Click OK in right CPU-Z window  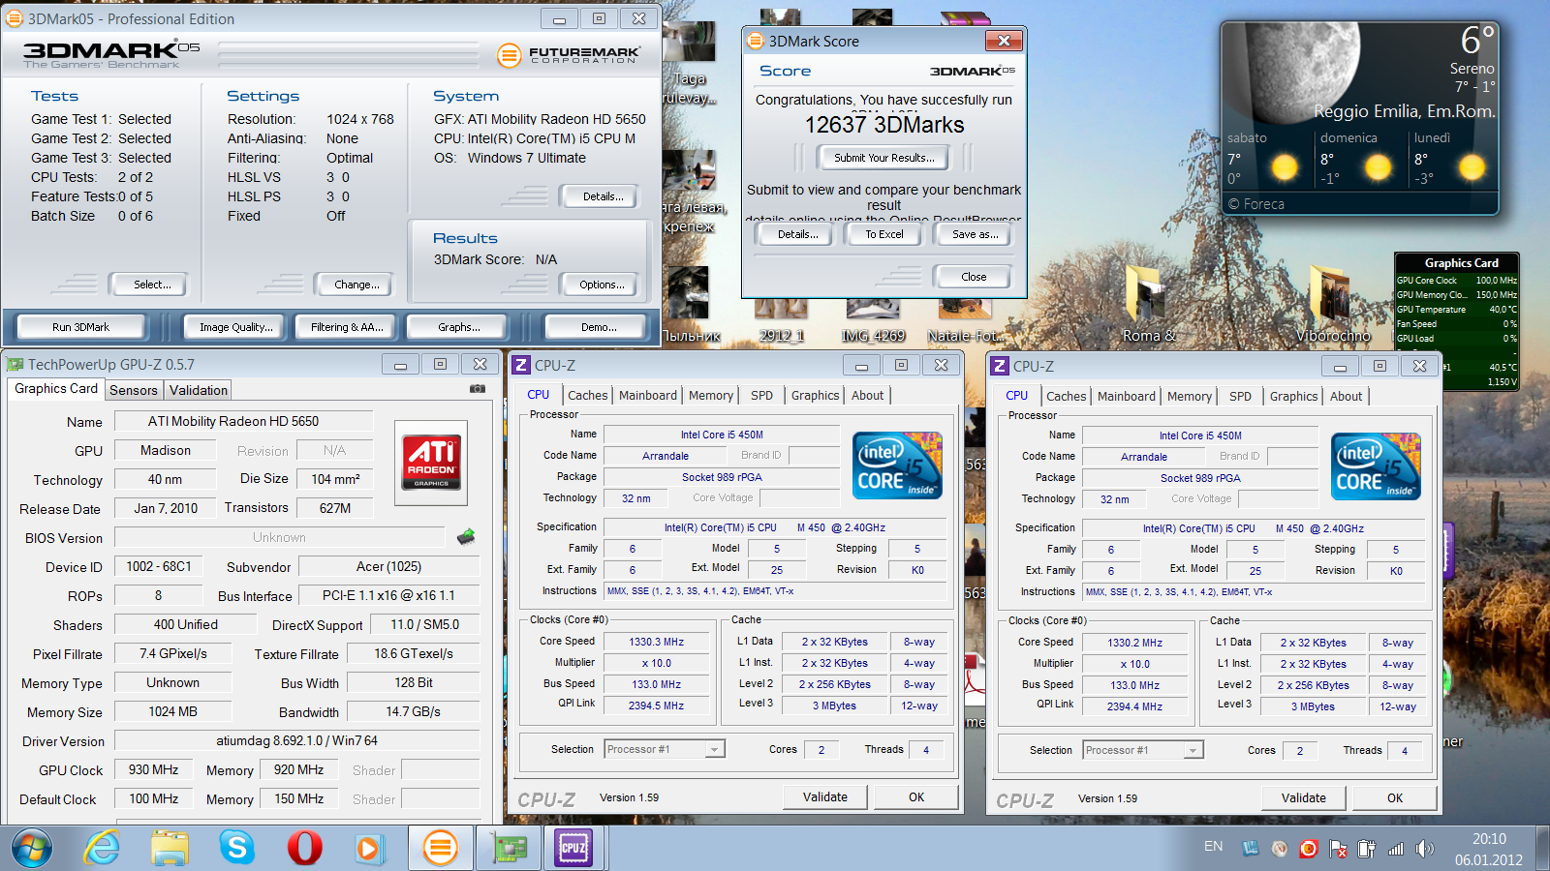tap(1395, 798)
